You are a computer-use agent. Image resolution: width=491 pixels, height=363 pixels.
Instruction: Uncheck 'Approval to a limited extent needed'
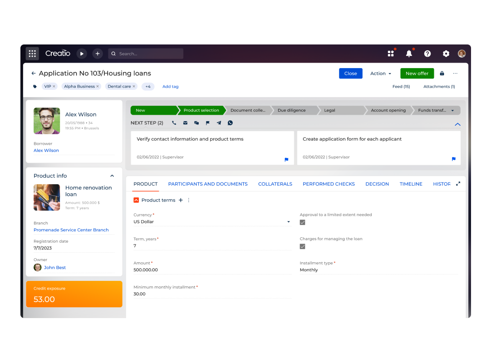pyautogui.click(x=302, y=222)
